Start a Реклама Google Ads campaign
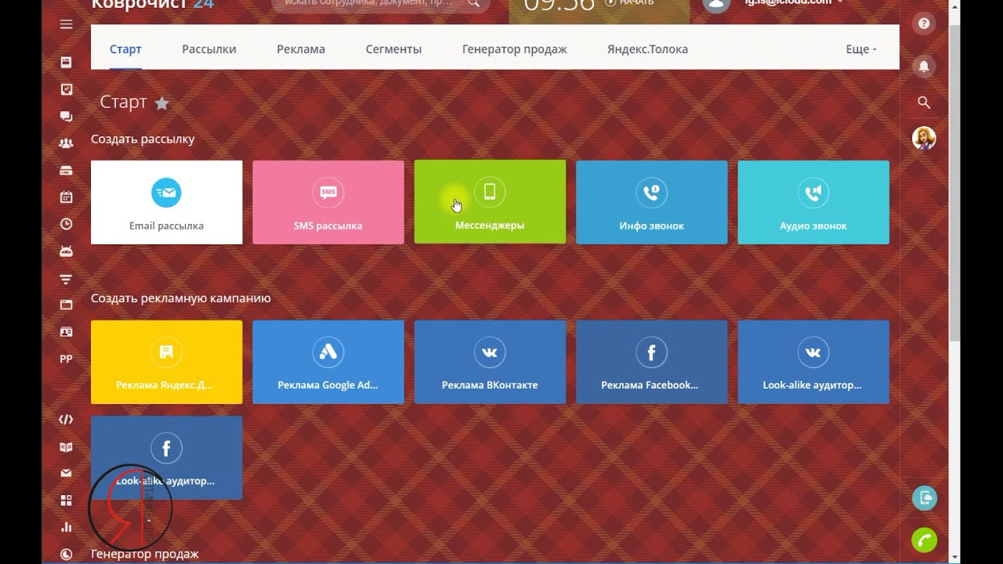Viewport: 1003px width, 564px height. [x=328, y=362]
